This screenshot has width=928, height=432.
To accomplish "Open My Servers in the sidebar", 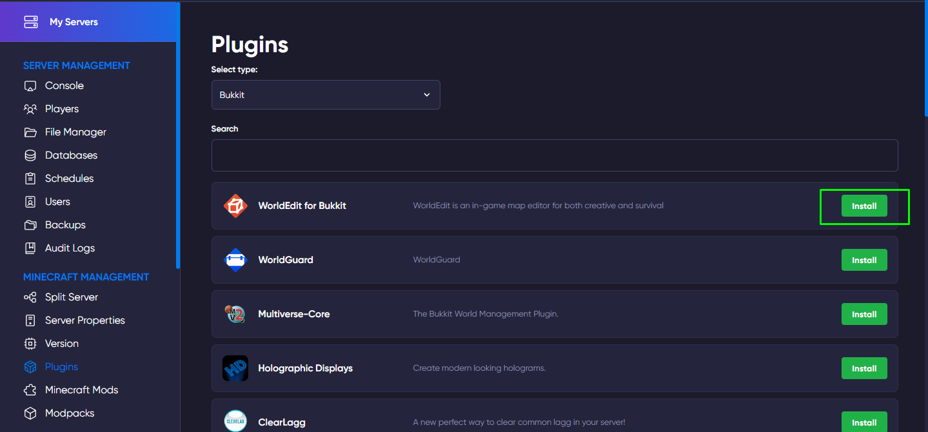I will tap(88, 22).
